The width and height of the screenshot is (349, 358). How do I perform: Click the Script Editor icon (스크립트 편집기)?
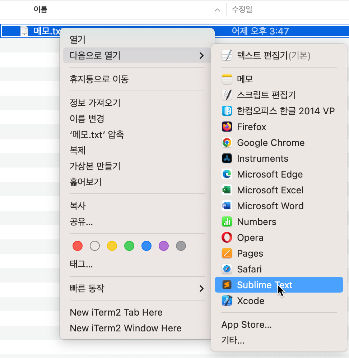[227, 95]
